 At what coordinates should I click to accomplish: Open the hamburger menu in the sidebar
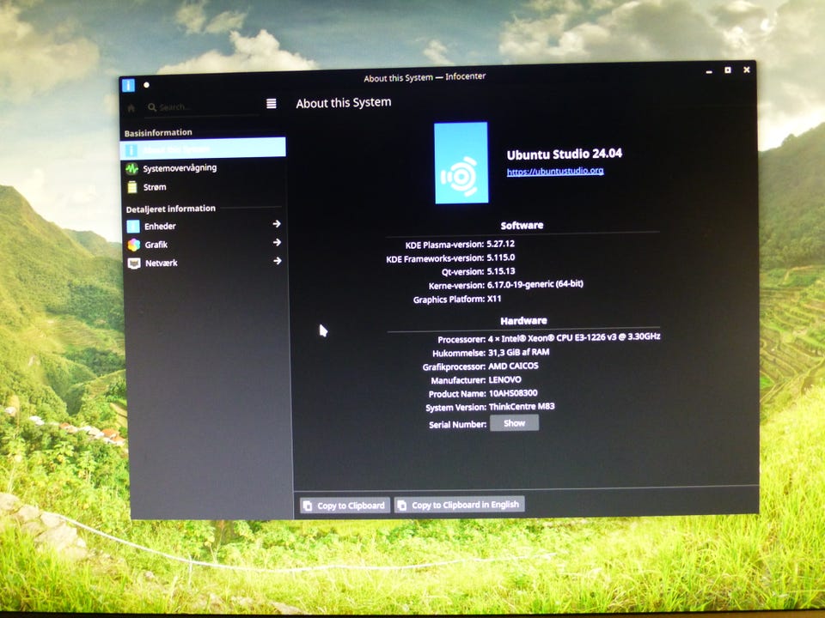[x=271, y=104]
